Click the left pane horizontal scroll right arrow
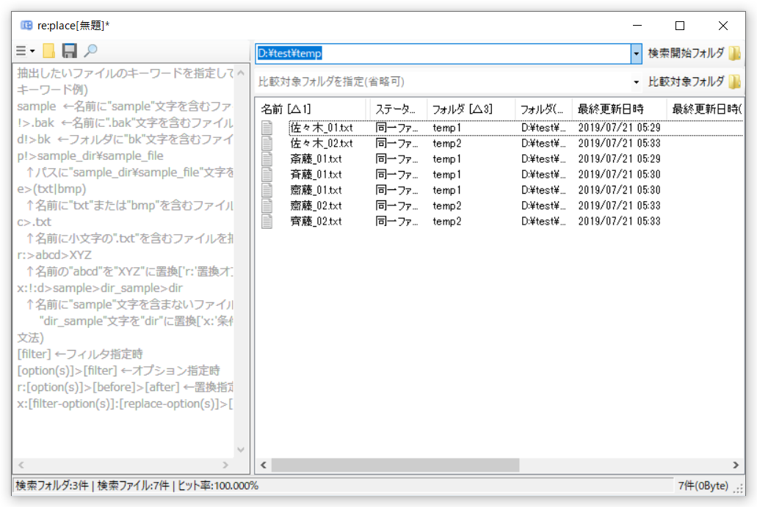 225,465
